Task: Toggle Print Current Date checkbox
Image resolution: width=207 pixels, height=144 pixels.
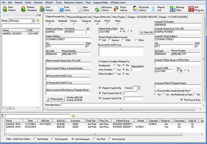Action: point(100,93)
